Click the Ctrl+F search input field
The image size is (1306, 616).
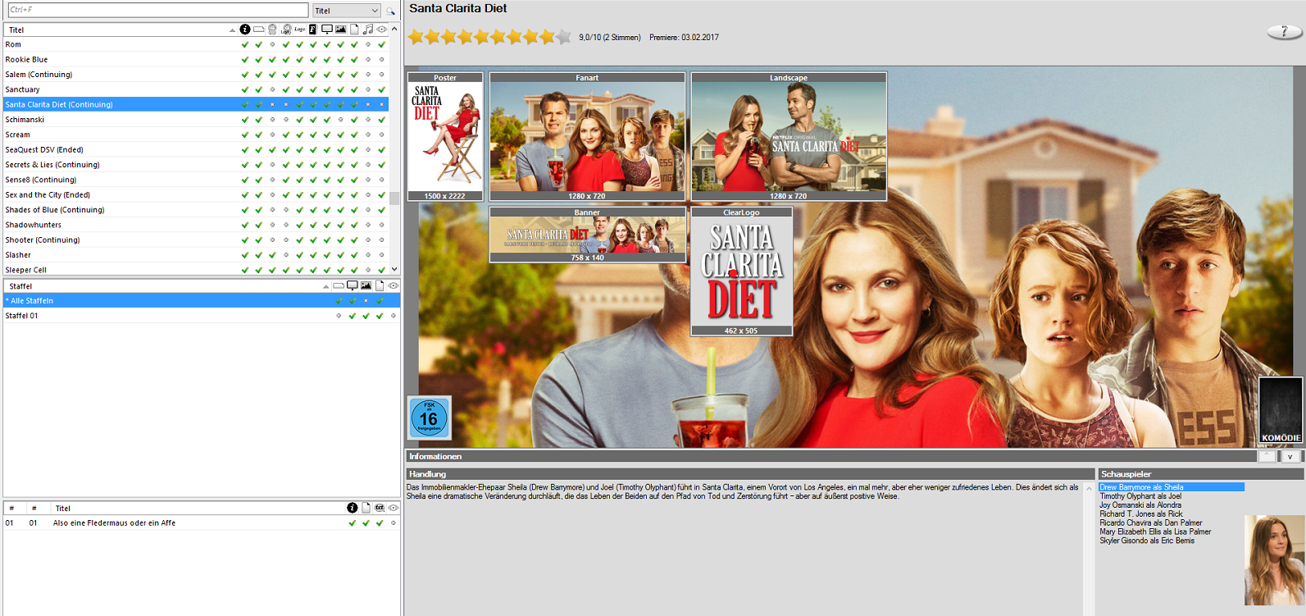157,10
